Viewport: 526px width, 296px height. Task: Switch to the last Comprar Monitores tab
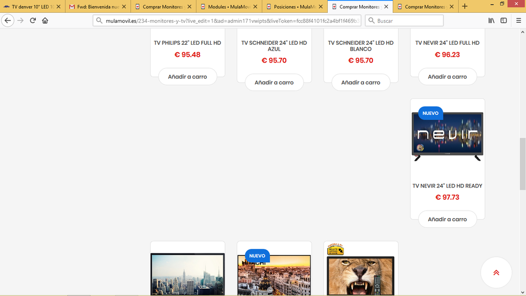pos(426,6)
